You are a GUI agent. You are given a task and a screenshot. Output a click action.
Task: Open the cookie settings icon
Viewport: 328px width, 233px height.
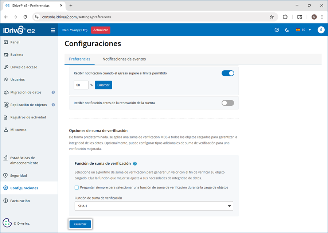pyautogui.click(x=7, y=223)
